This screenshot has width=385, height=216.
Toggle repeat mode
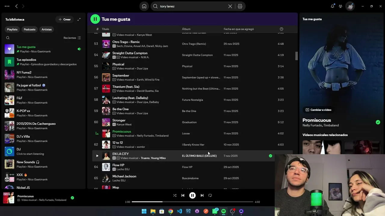210,195
